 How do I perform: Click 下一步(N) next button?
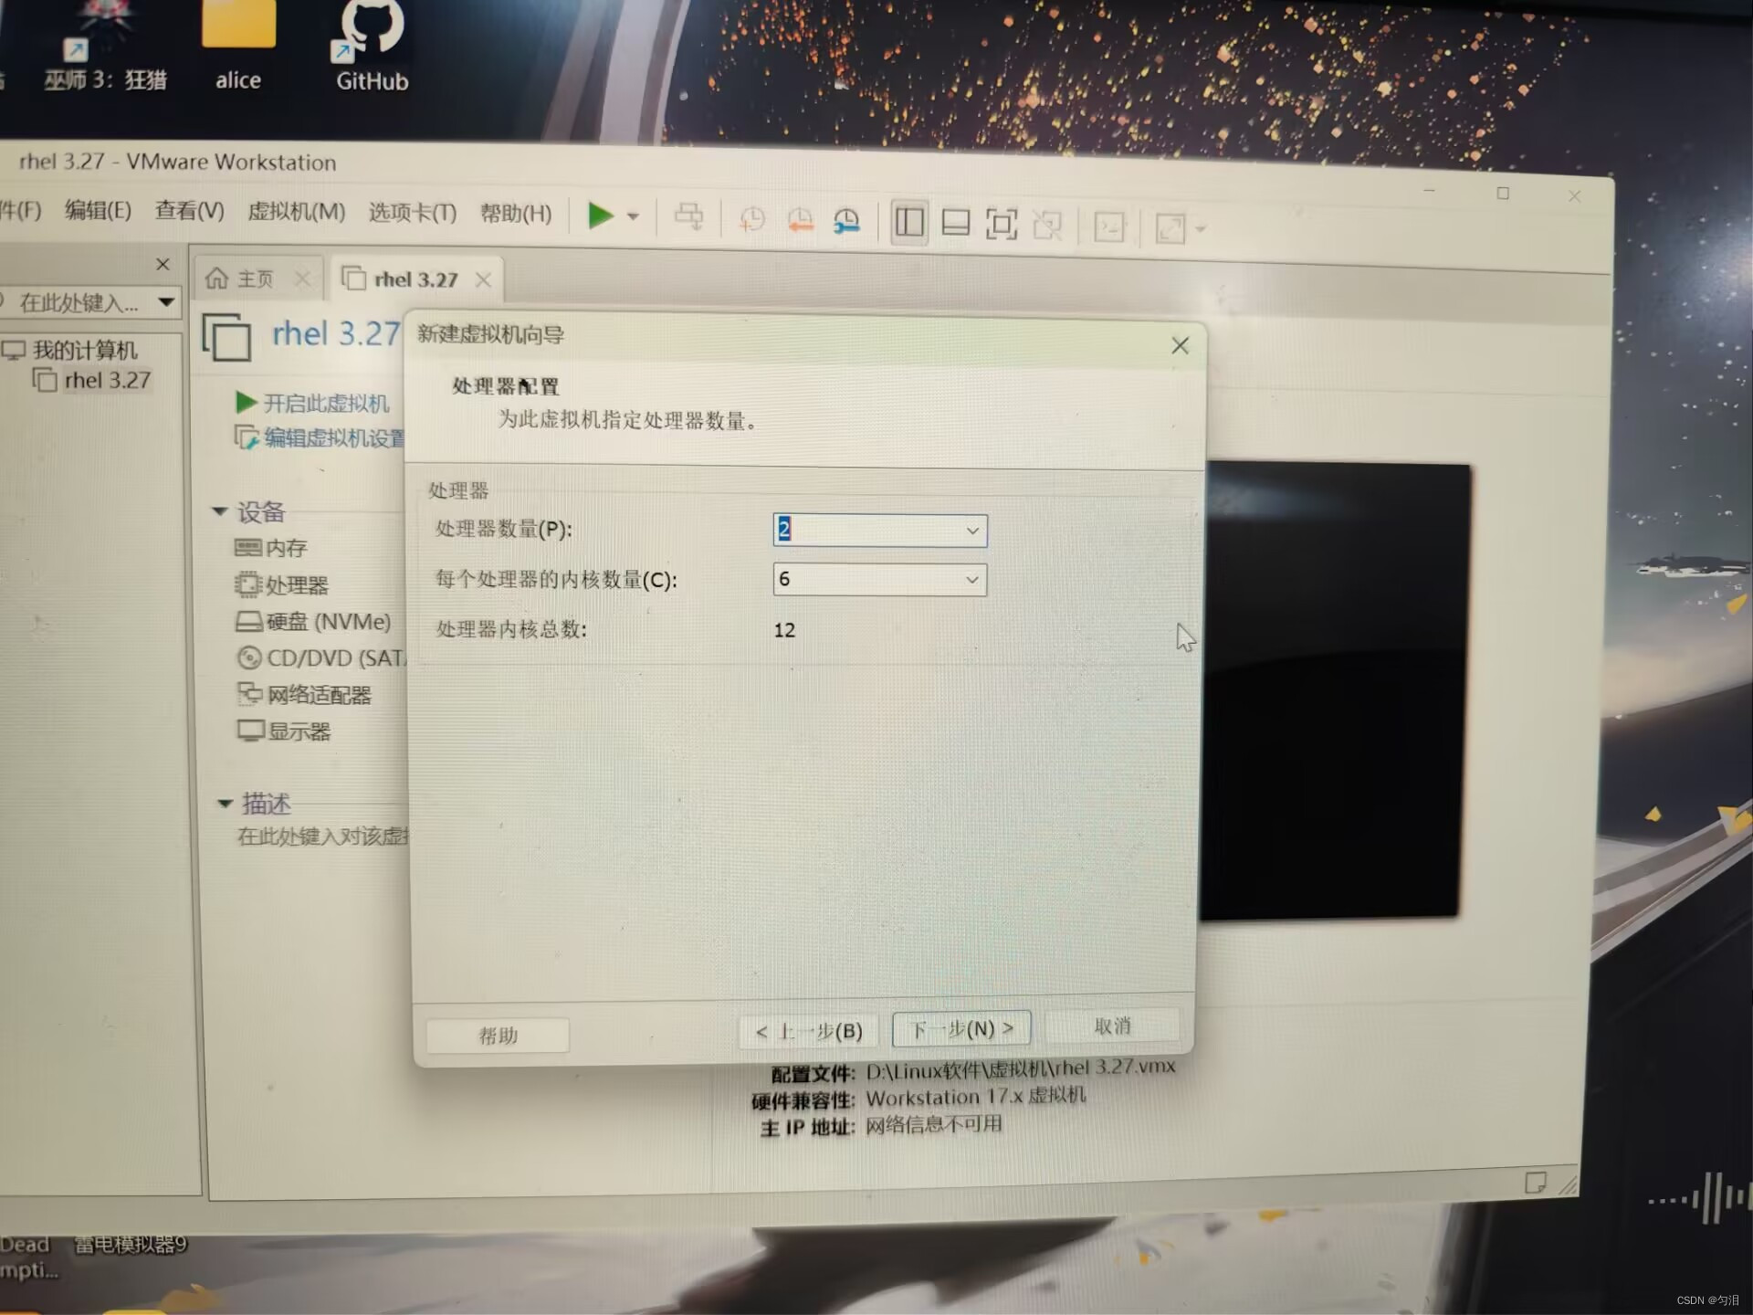coord(961,1028)
